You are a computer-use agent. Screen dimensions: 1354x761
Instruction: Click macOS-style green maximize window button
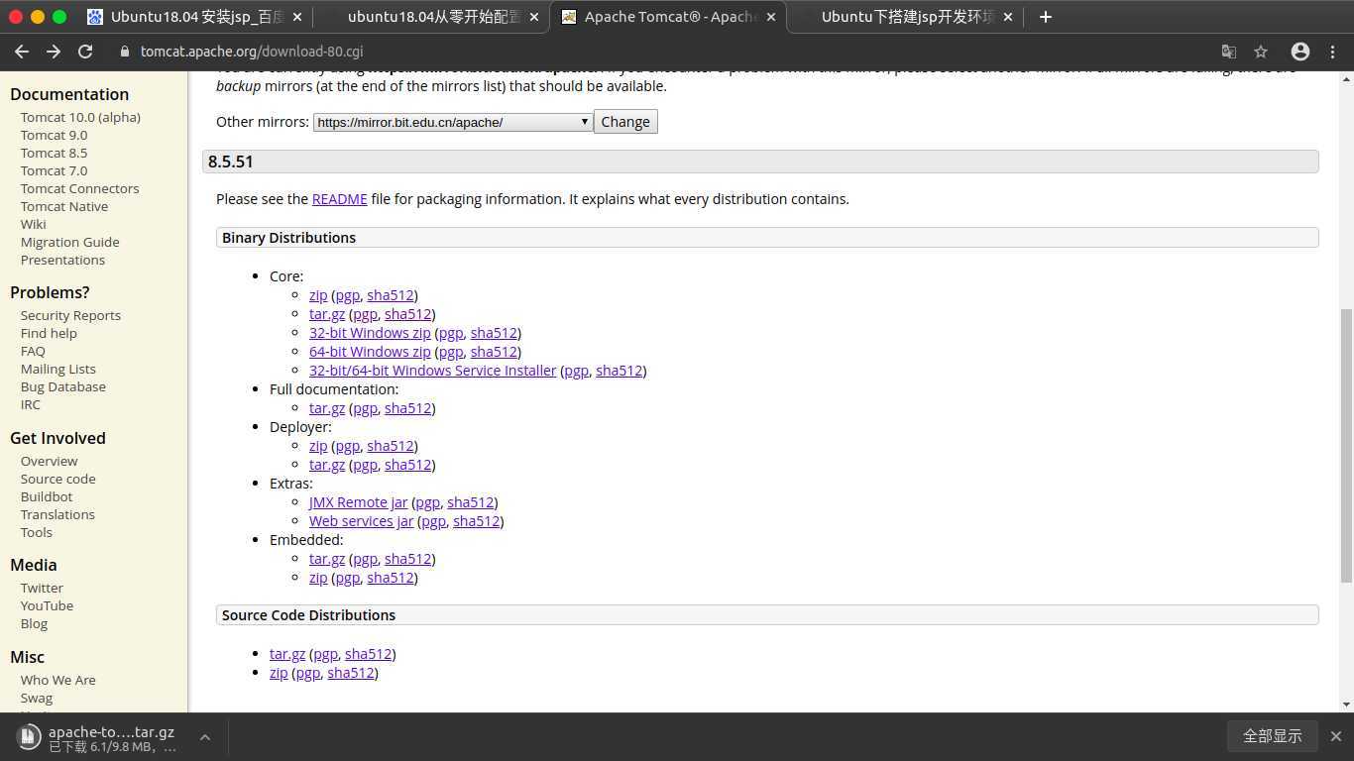[x=59, y=17]
